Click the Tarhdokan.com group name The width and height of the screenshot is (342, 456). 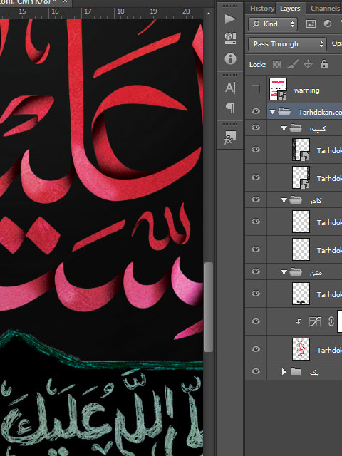tap(320, 113)
